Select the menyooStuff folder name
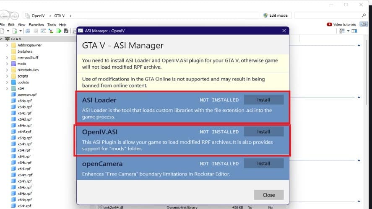The height and width of the screenshot is (209, 372). pyautogui.click(x=28, y=57)
